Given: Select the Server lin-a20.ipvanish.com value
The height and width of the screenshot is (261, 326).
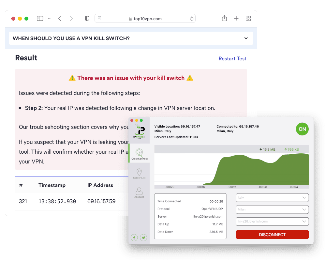Looking at the screenshot, I should [x=208, y=216].
